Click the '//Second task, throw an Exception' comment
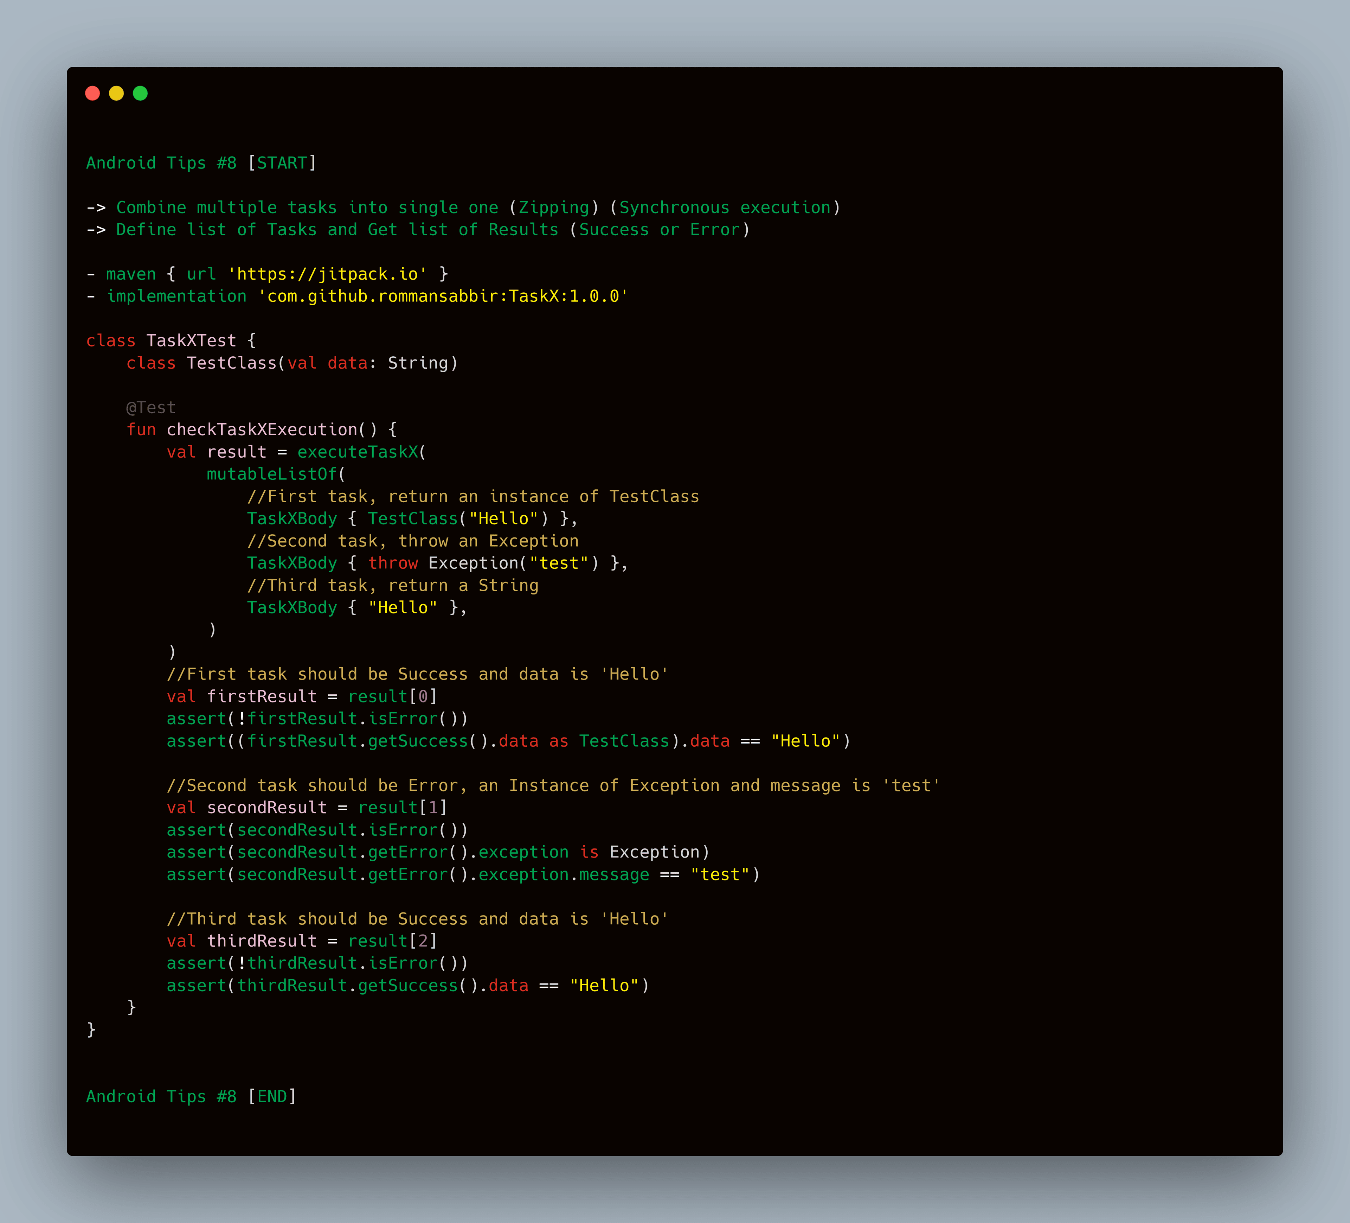 tap(412, 541)
